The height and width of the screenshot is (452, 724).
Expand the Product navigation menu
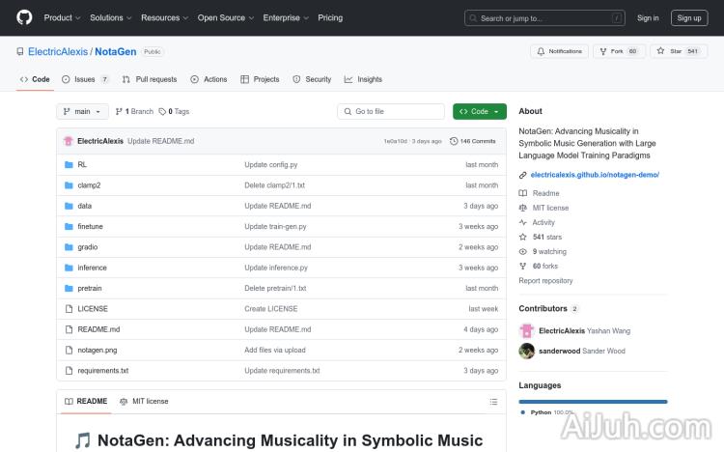(x=62, y=17)
